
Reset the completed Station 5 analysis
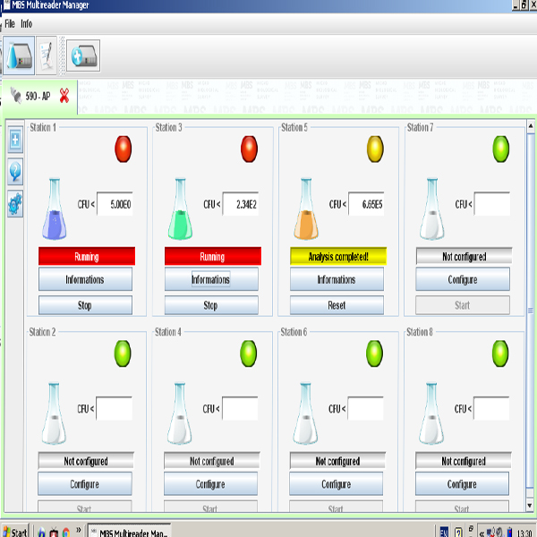(x=337, y=305)
